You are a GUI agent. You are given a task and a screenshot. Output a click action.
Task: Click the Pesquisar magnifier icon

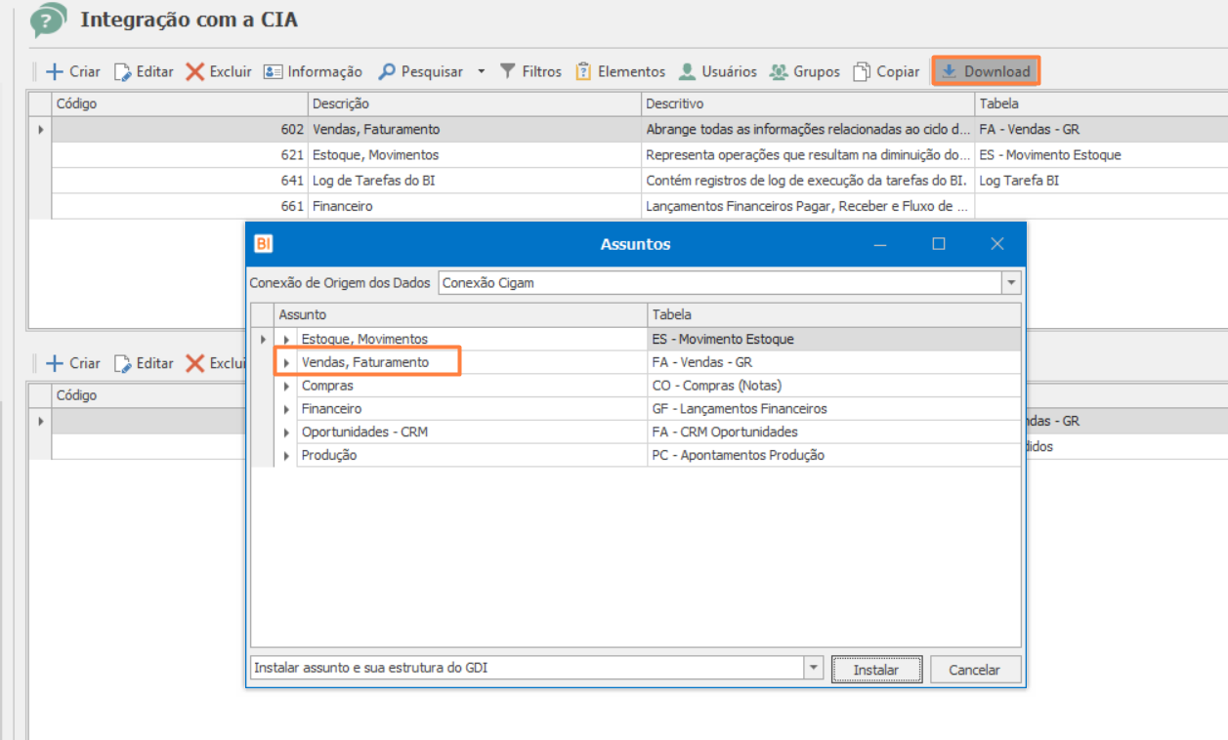click(387, 71)
